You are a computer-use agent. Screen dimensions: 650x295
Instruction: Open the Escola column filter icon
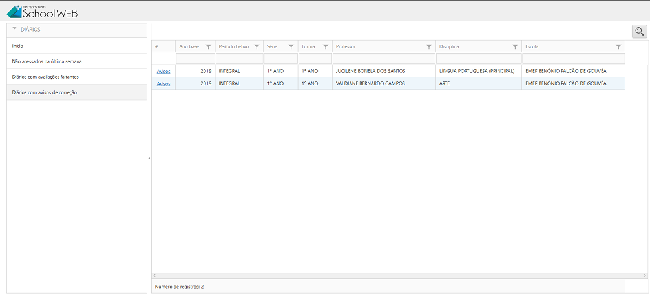click(618, 46)
